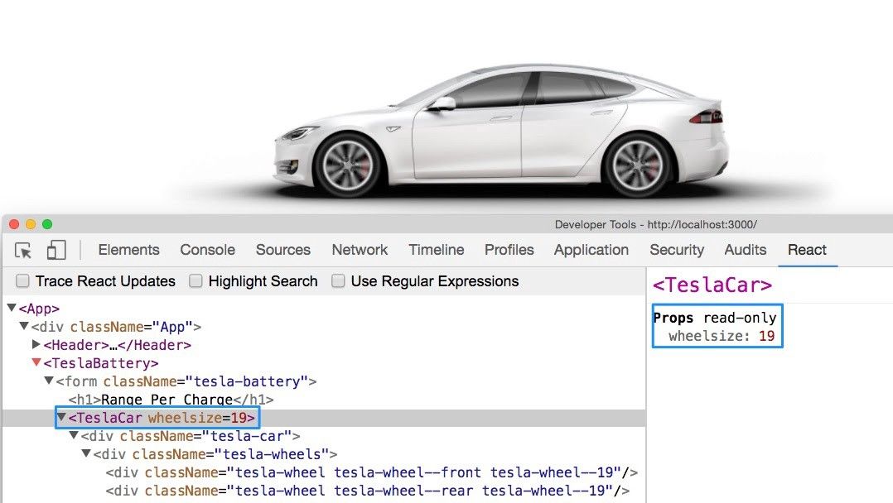Switch to the Elements tab
This screenshot has height=503, width=893.
coord(128,250)
